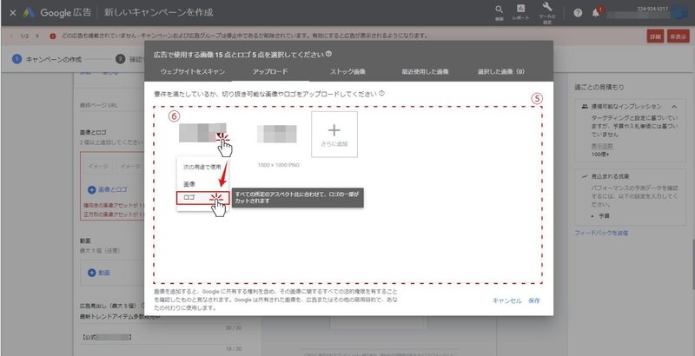Go to previous notification with left arrow
Viewport: 695px width, 356px height.
tap(11, 36)
